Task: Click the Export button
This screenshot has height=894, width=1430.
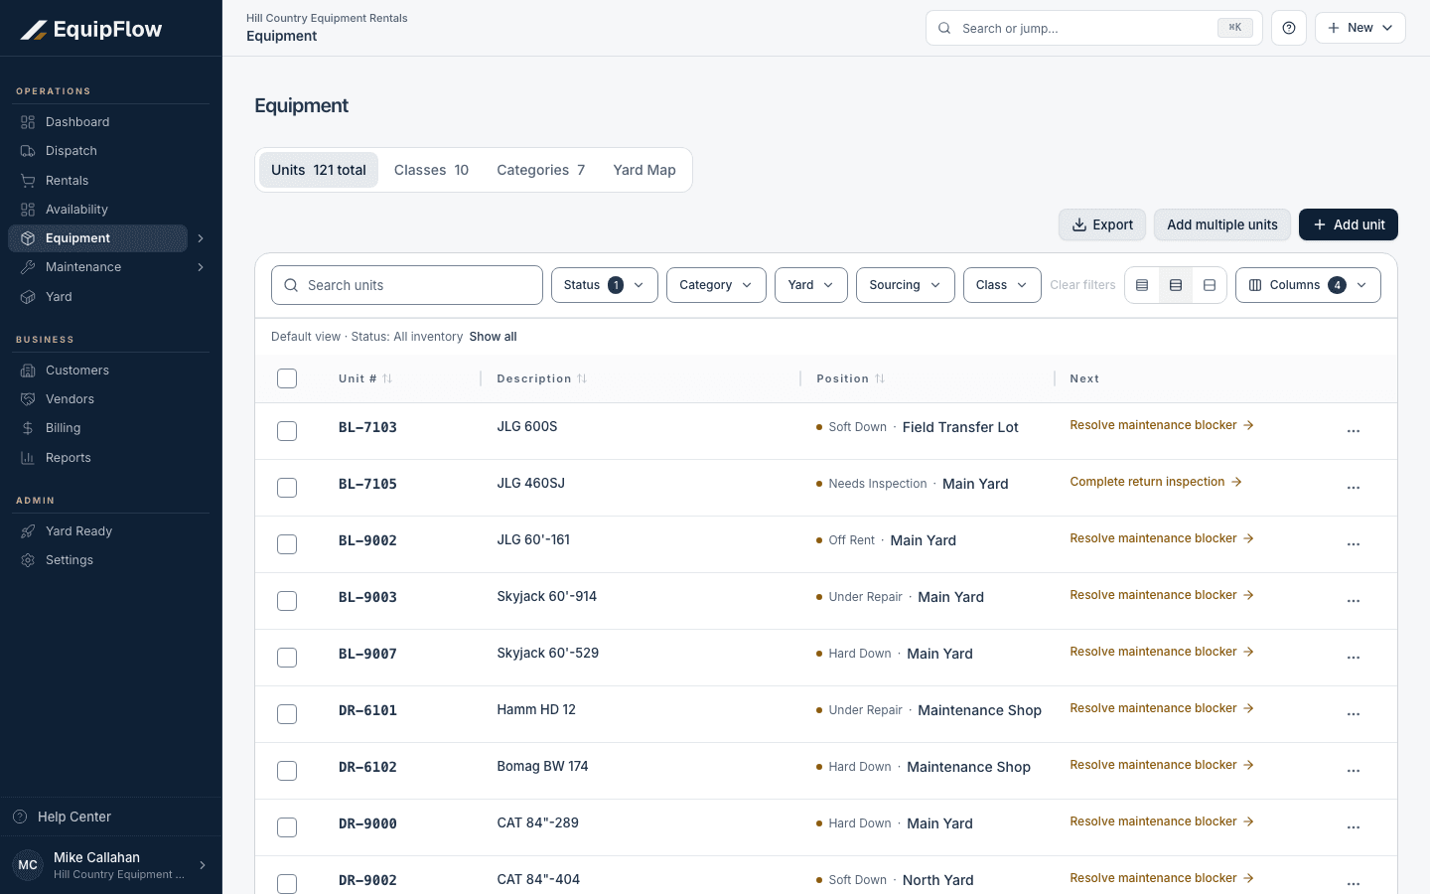Action: (1102, 224)
